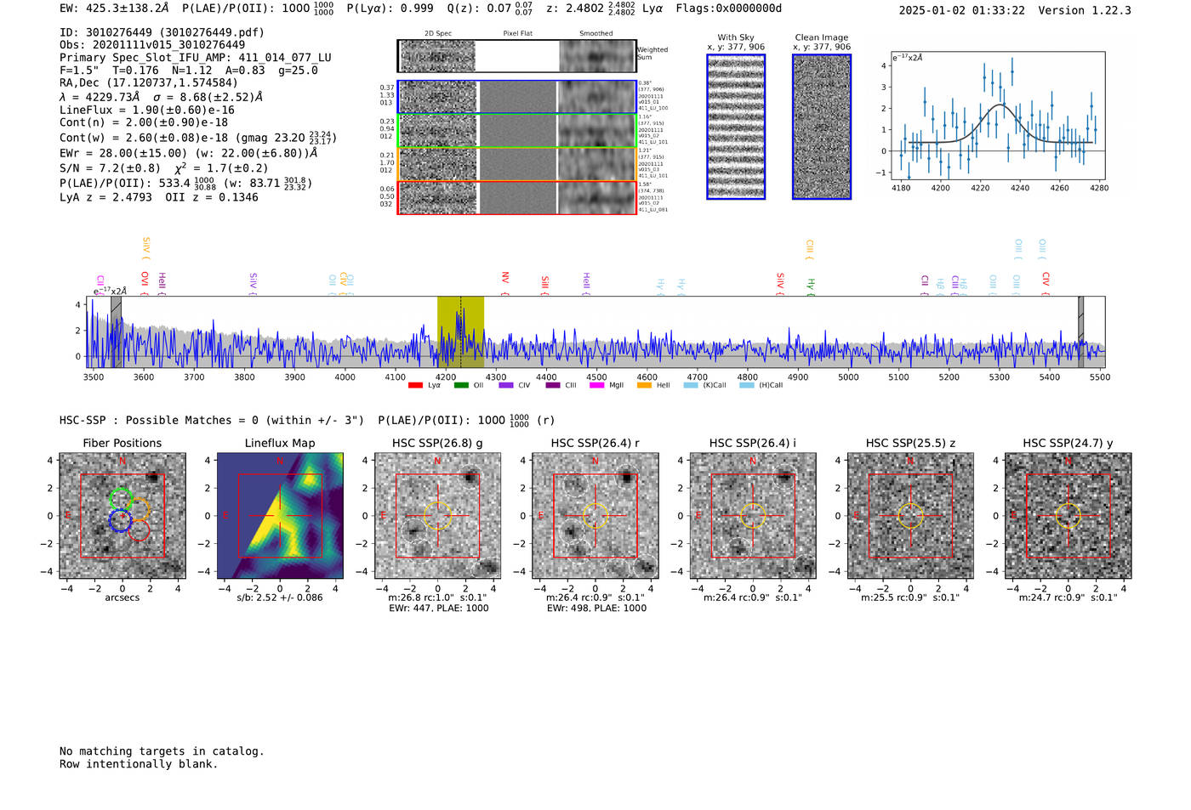The width and height of the screenshot is (1191, 810).
Task: Click the Cont(w) gmag 23.20 line
Action: [x=198, y=137]
